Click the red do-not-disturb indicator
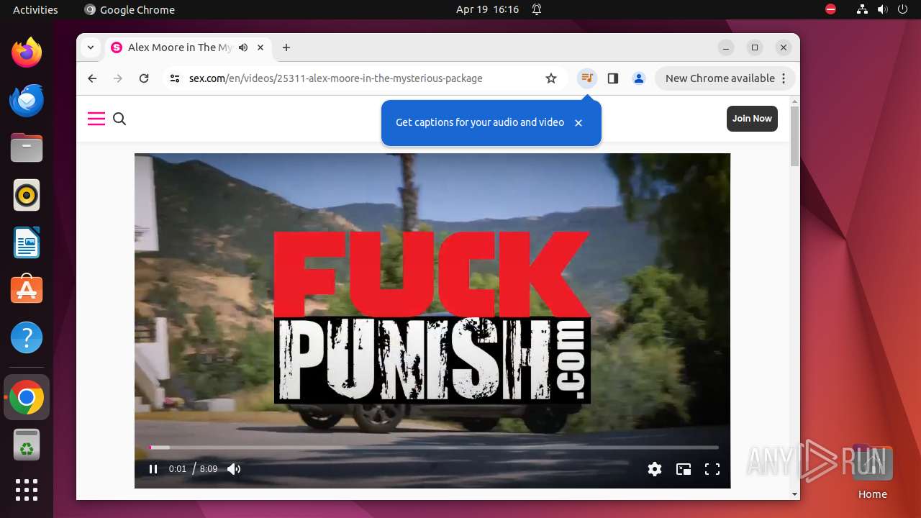Image resolution: width=921 pixels, height=518 pixels. coord(831,9)
